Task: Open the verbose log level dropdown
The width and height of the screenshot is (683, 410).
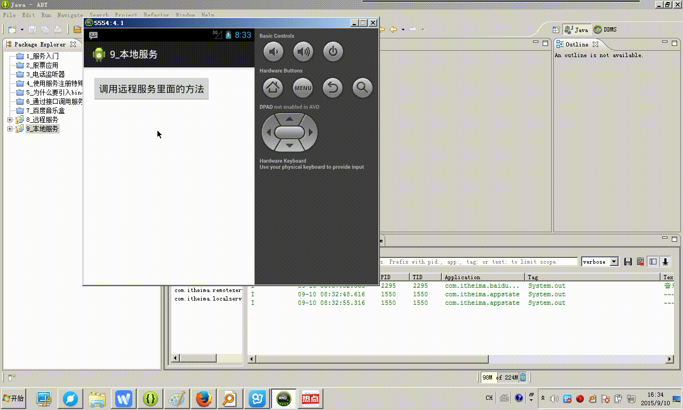Action: pos(614,262)
